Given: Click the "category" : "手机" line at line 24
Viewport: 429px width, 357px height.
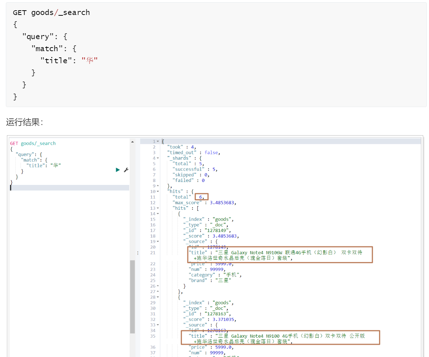Looking at the screenshot, I should tap(215, 275).
